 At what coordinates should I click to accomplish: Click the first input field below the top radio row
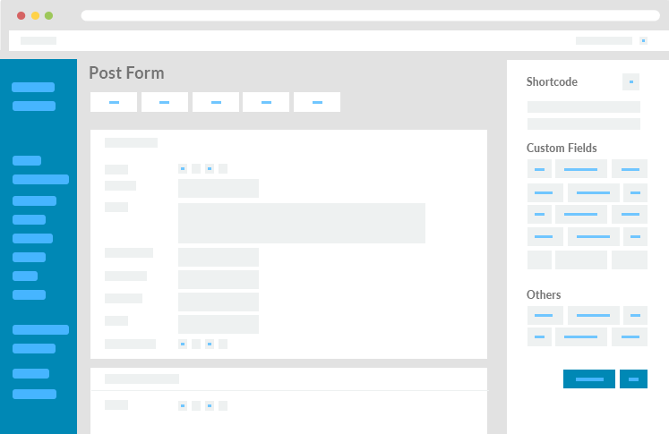pyautogui.click(x=219, y=188)
